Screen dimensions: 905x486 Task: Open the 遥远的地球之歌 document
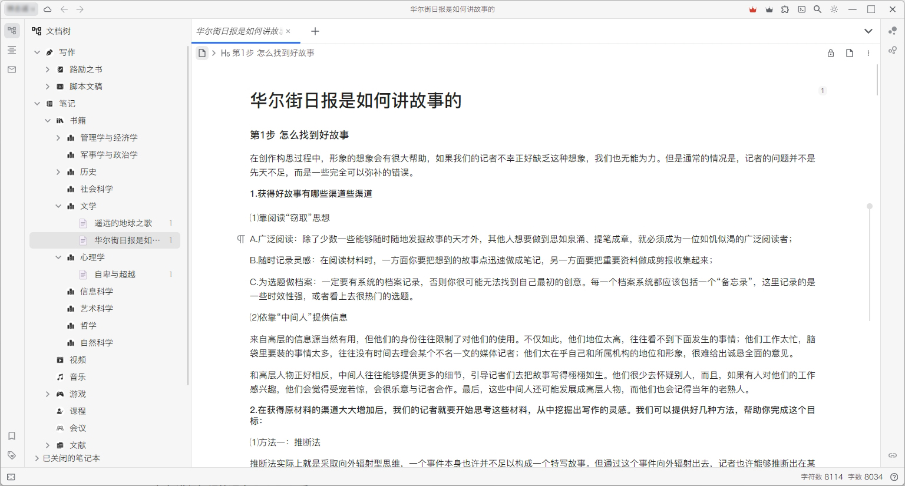[123, 223]
